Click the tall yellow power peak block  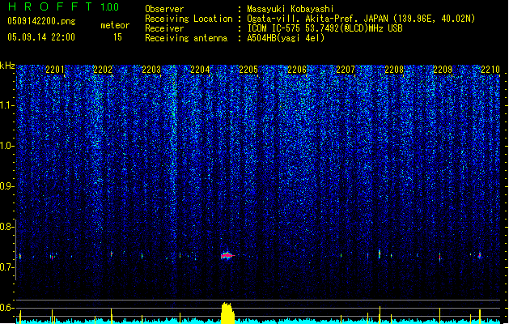tap(227, 313)
